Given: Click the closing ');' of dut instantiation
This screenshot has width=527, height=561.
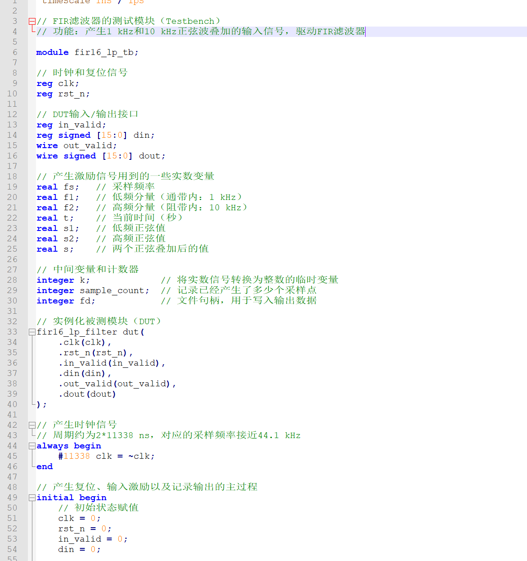Looking at the screenshot, I should click(42, 404).
